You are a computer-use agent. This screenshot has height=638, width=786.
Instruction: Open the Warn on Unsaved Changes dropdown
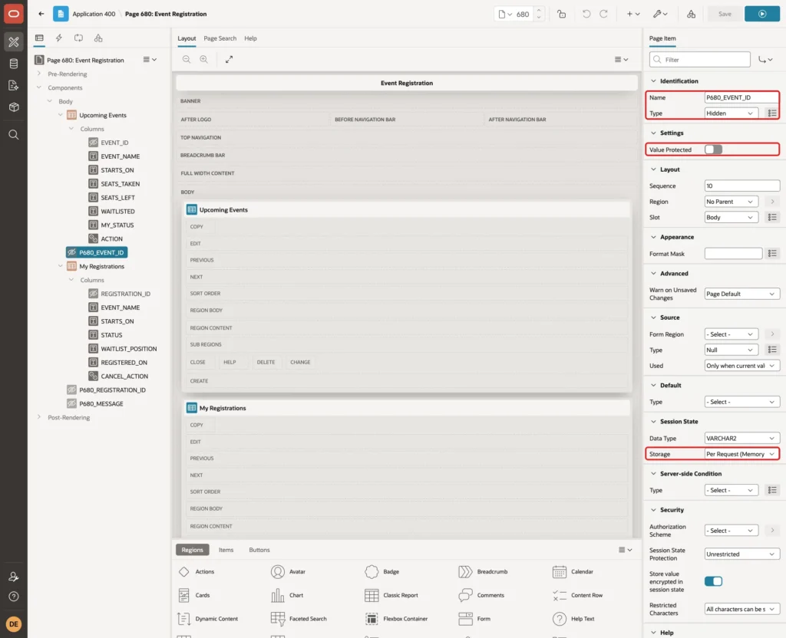[x=741, y=294]
